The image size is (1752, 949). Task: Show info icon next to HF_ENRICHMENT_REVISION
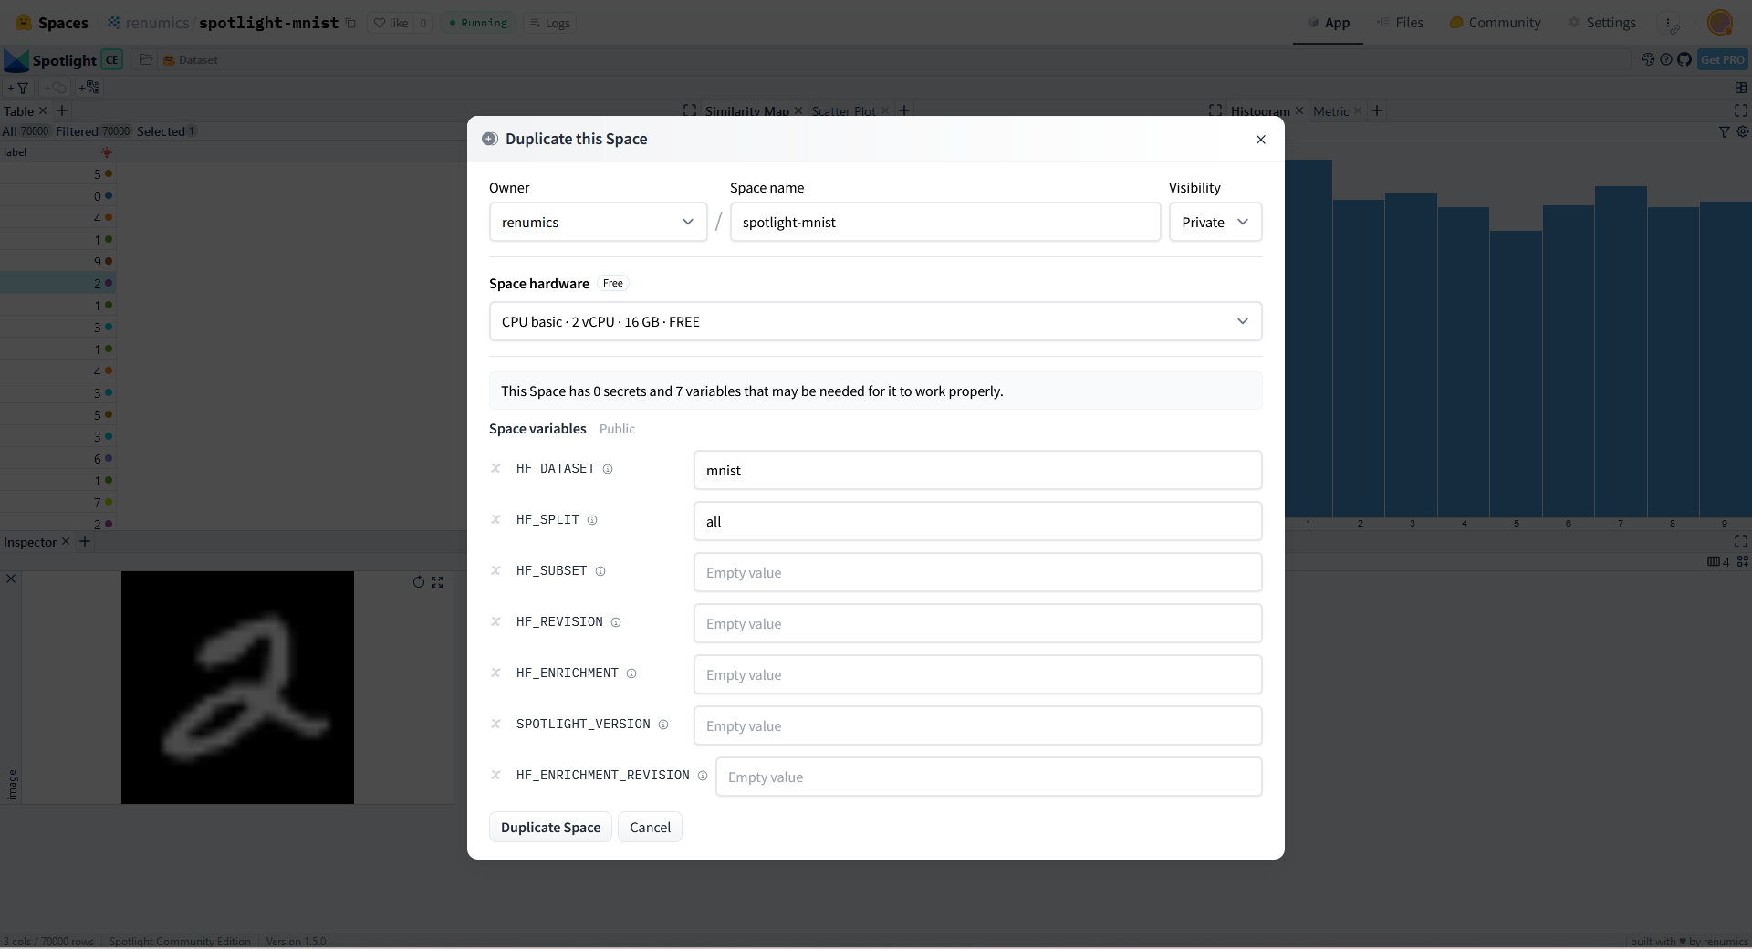703,776
